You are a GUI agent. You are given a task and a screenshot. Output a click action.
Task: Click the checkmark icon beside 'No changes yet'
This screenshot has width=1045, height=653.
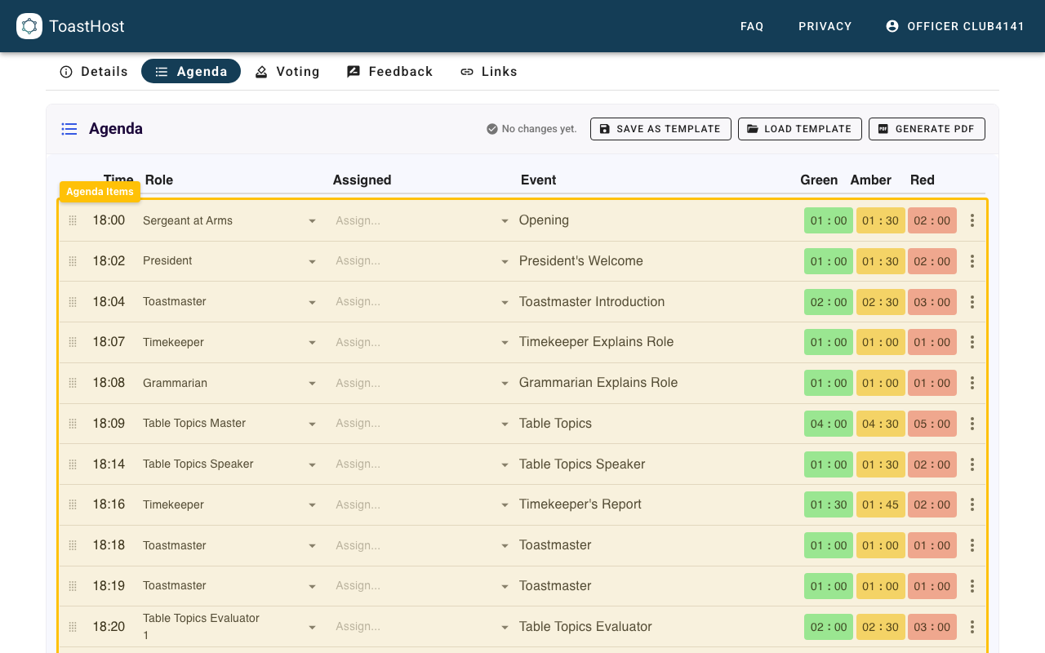[492, 128]
